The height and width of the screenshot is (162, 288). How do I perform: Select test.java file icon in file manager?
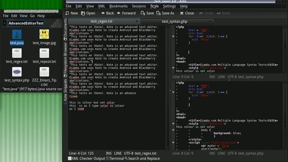17,35
